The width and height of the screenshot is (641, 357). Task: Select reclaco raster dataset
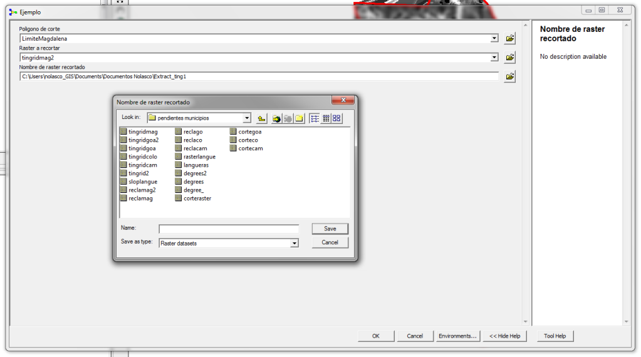tap(189, 140)
